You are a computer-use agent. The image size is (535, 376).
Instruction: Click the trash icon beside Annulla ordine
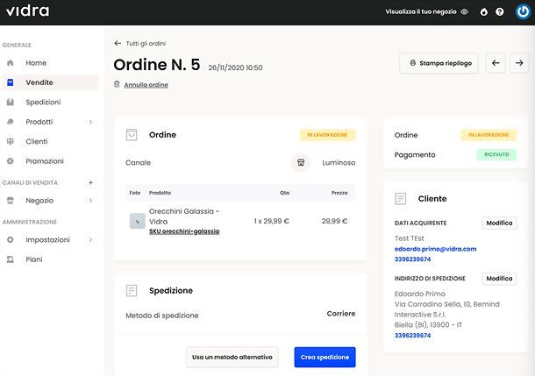(117, 84)
